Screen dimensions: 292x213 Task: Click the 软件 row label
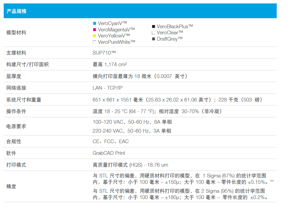tap(11, 153)
